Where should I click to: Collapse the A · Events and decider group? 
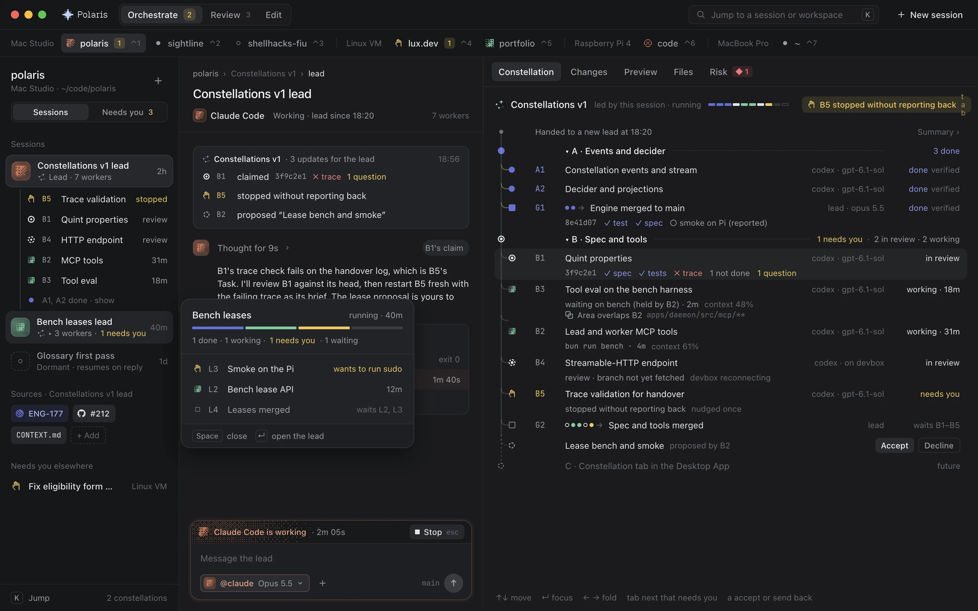point(567,151)
